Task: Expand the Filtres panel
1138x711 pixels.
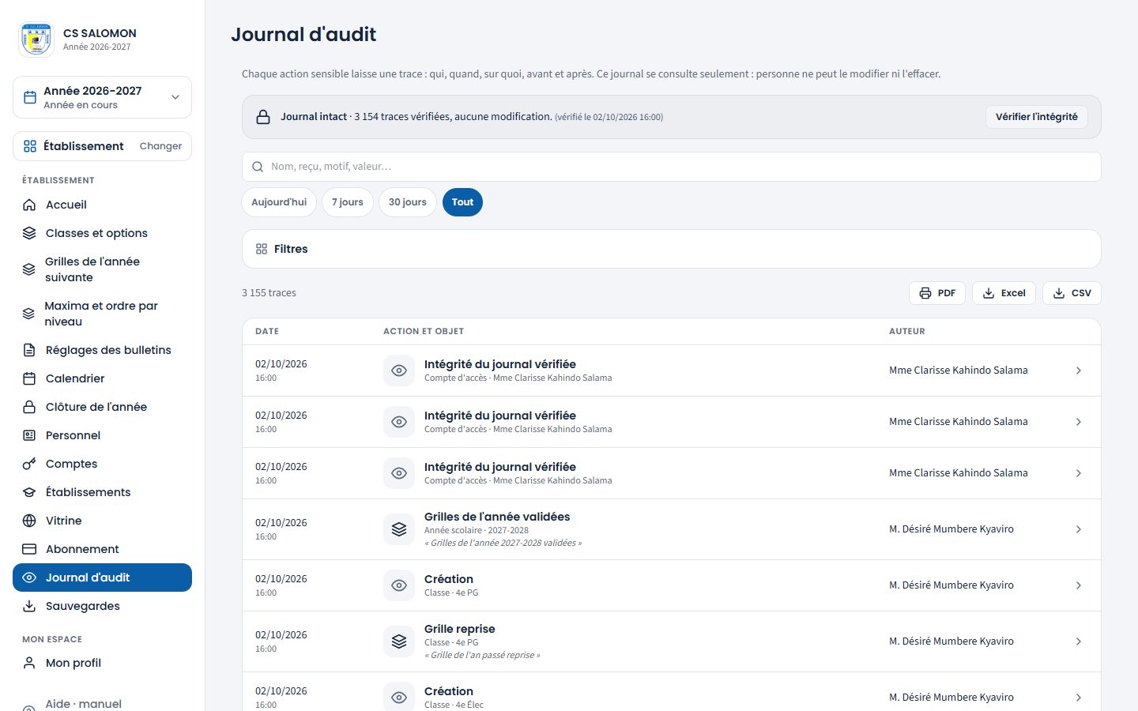Action: (x=671, y=249)
